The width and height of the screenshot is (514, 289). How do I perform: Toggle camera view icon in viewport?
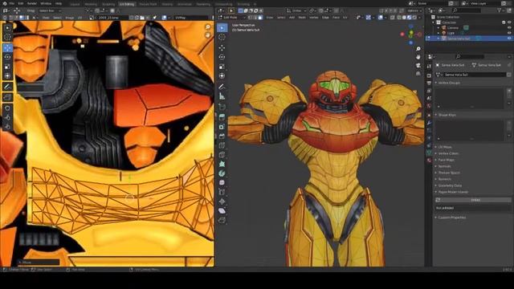pyautogui.click(x=418, y=66)
